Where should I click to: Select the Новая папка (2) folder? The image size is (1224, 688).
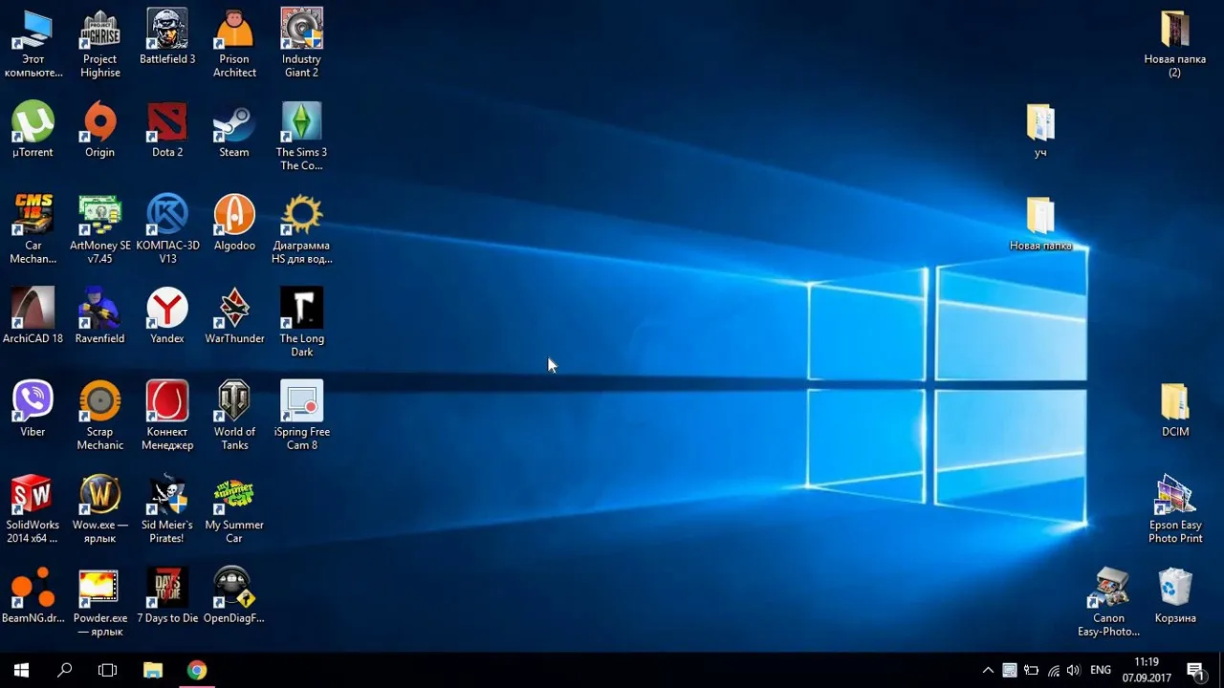coord(1175,44)
